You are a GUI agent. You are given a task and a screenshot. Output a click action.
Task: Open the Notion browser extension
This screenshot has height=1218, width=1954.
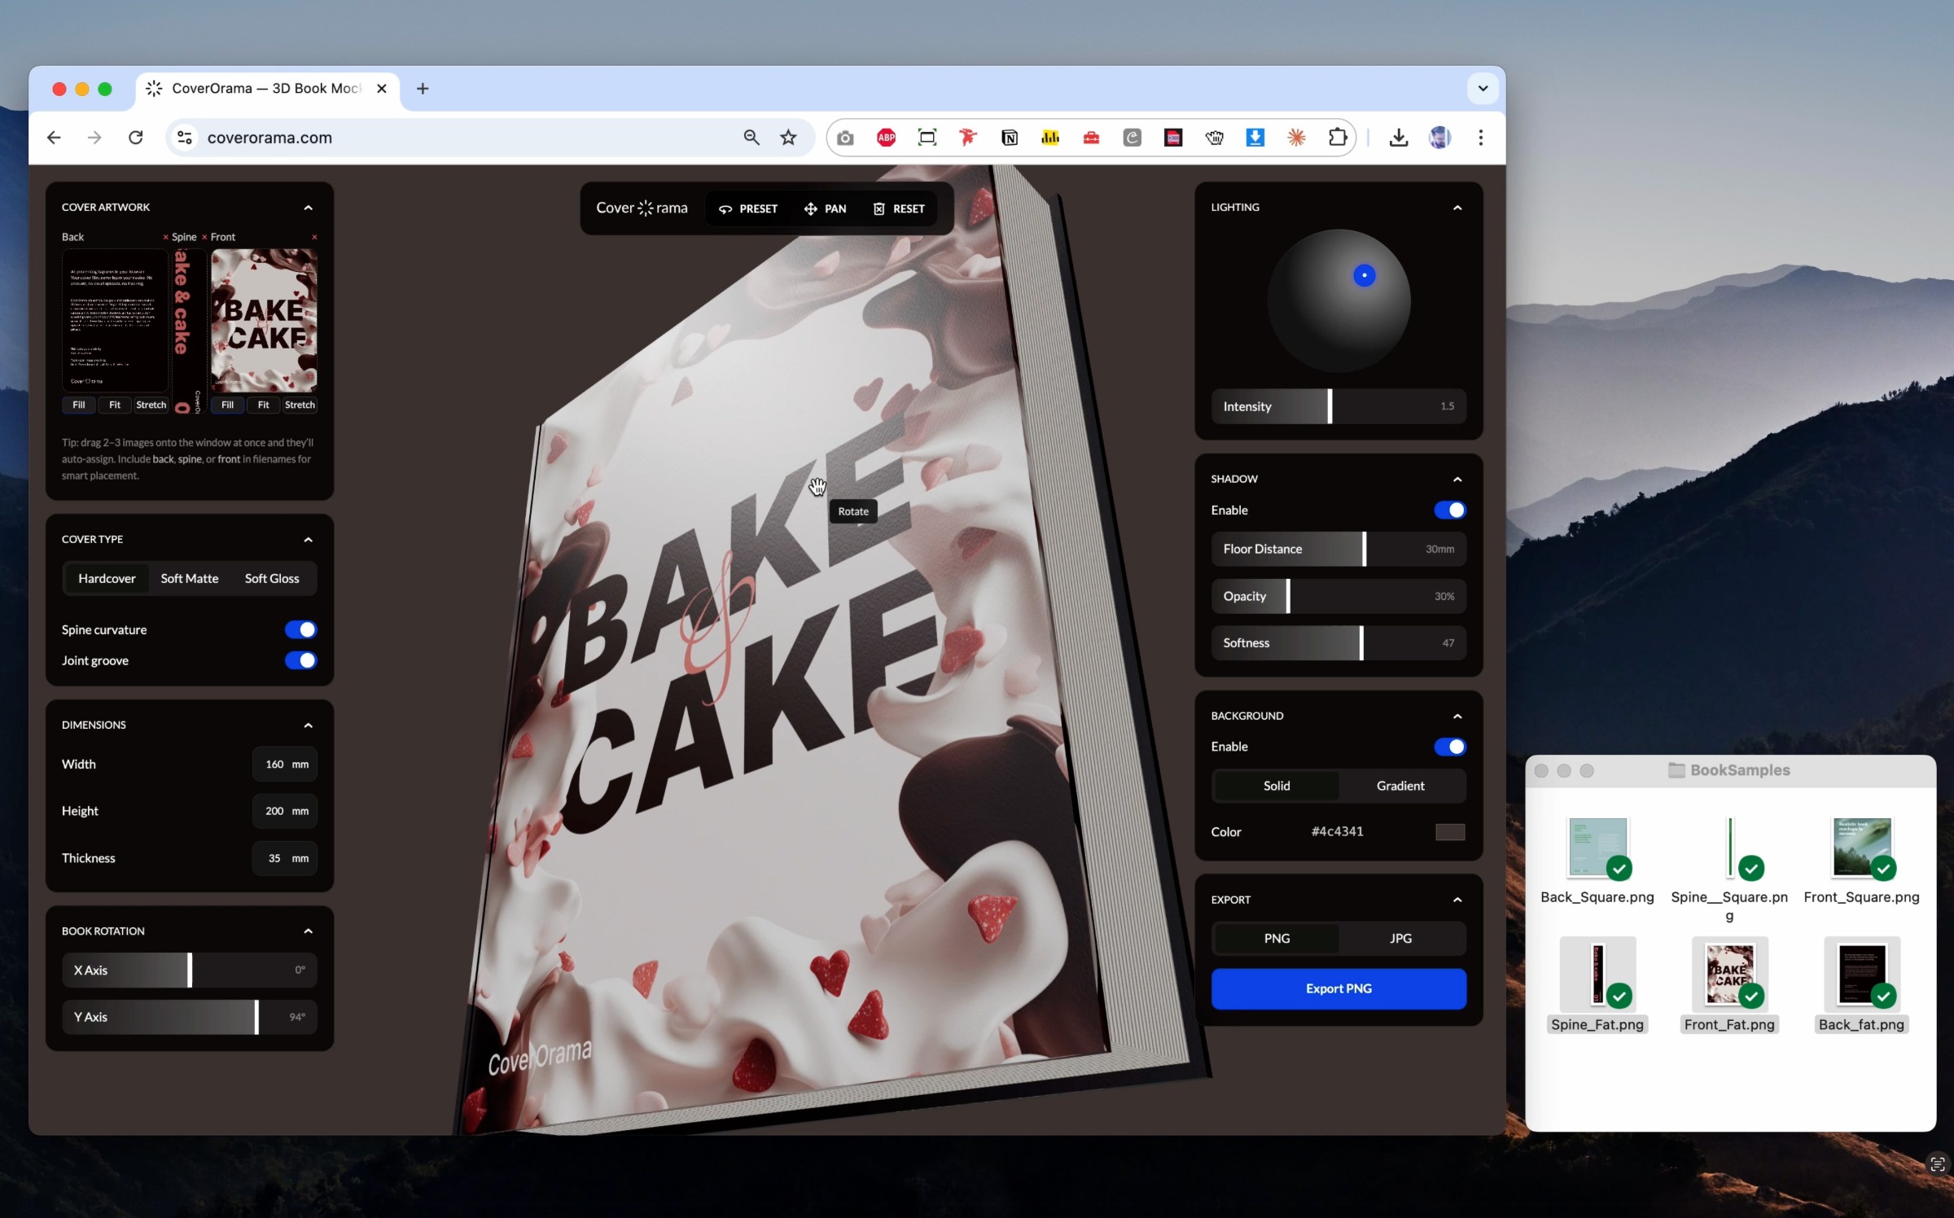(1010, 137)
